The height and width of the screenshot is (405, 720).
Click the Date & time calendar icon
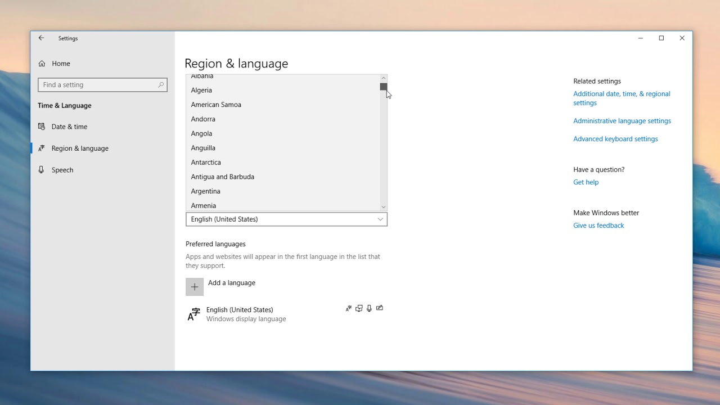point(42,127)
